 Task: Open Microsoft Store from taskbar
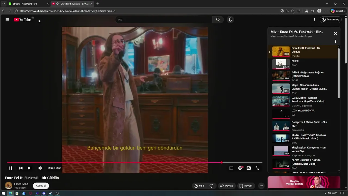click(17, 193)
